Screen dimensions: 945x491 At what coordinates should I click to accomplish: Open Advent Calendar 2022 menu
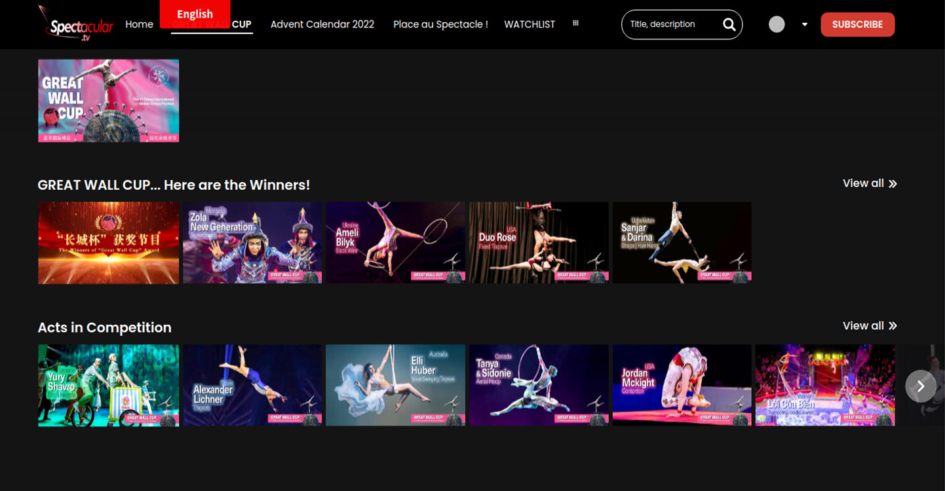pyautogui.click(x=322, y=24)
